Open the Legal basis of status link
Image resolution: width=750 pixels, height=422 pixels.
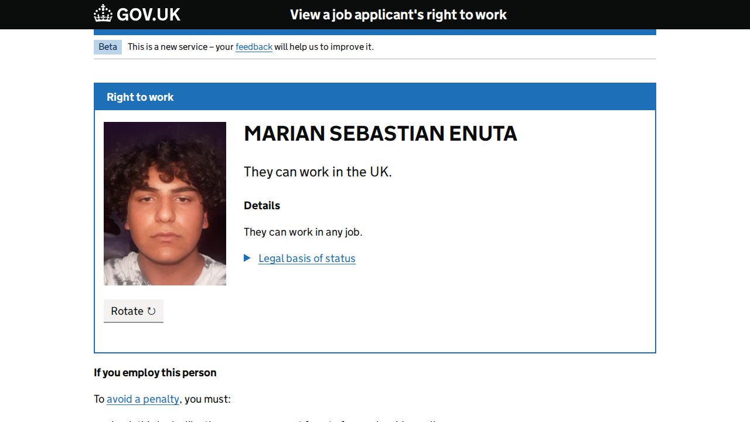[x=306, y=258]
